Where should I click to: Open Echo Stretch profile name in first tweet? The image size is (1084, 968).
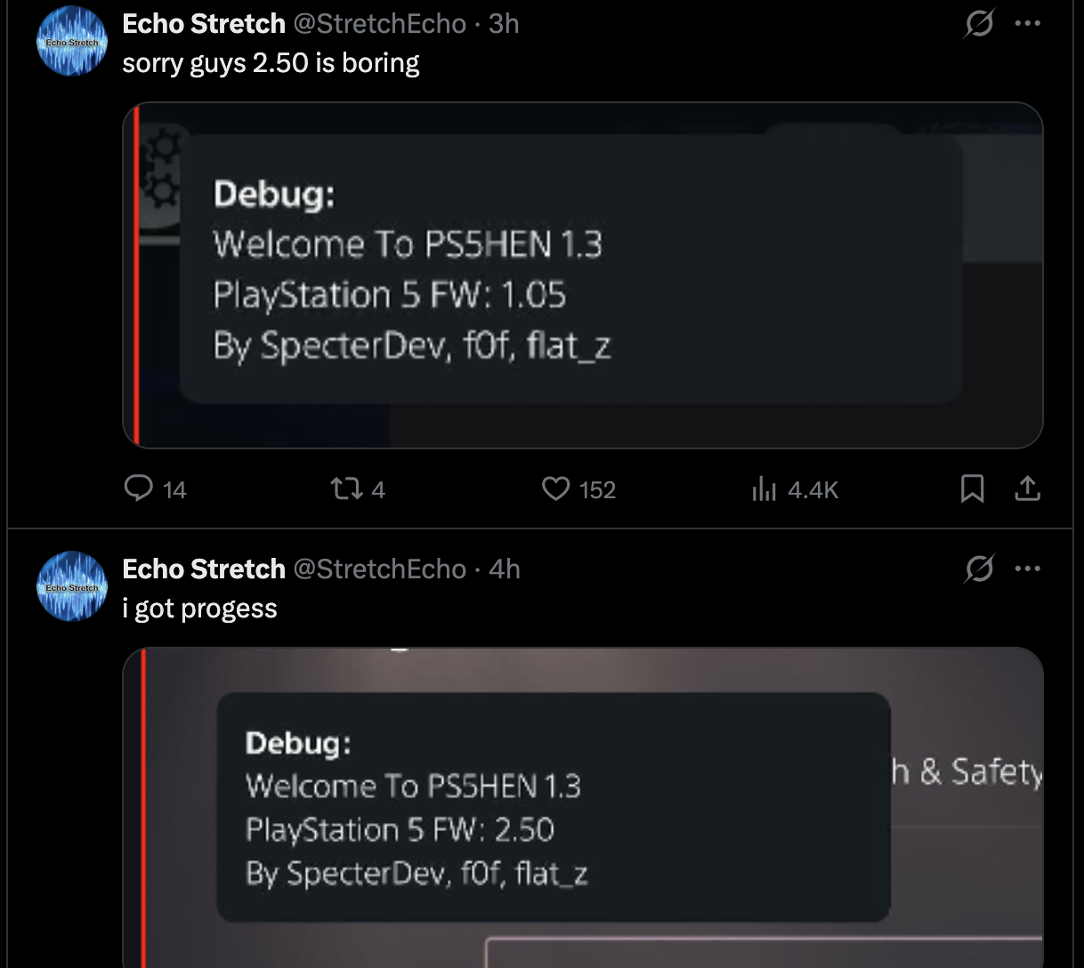[x=204, y=23]
